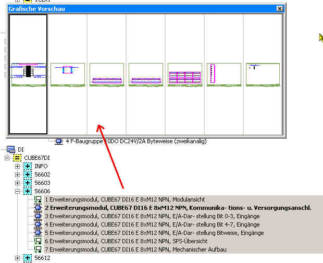
Task: Select page 3 E/A-Darstellung Bit 0-3
Action: point(152,216)
